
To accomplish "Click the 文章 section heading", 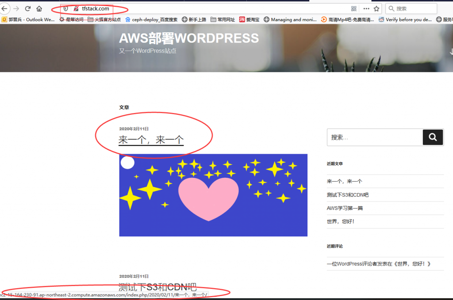I will (124, 107).
